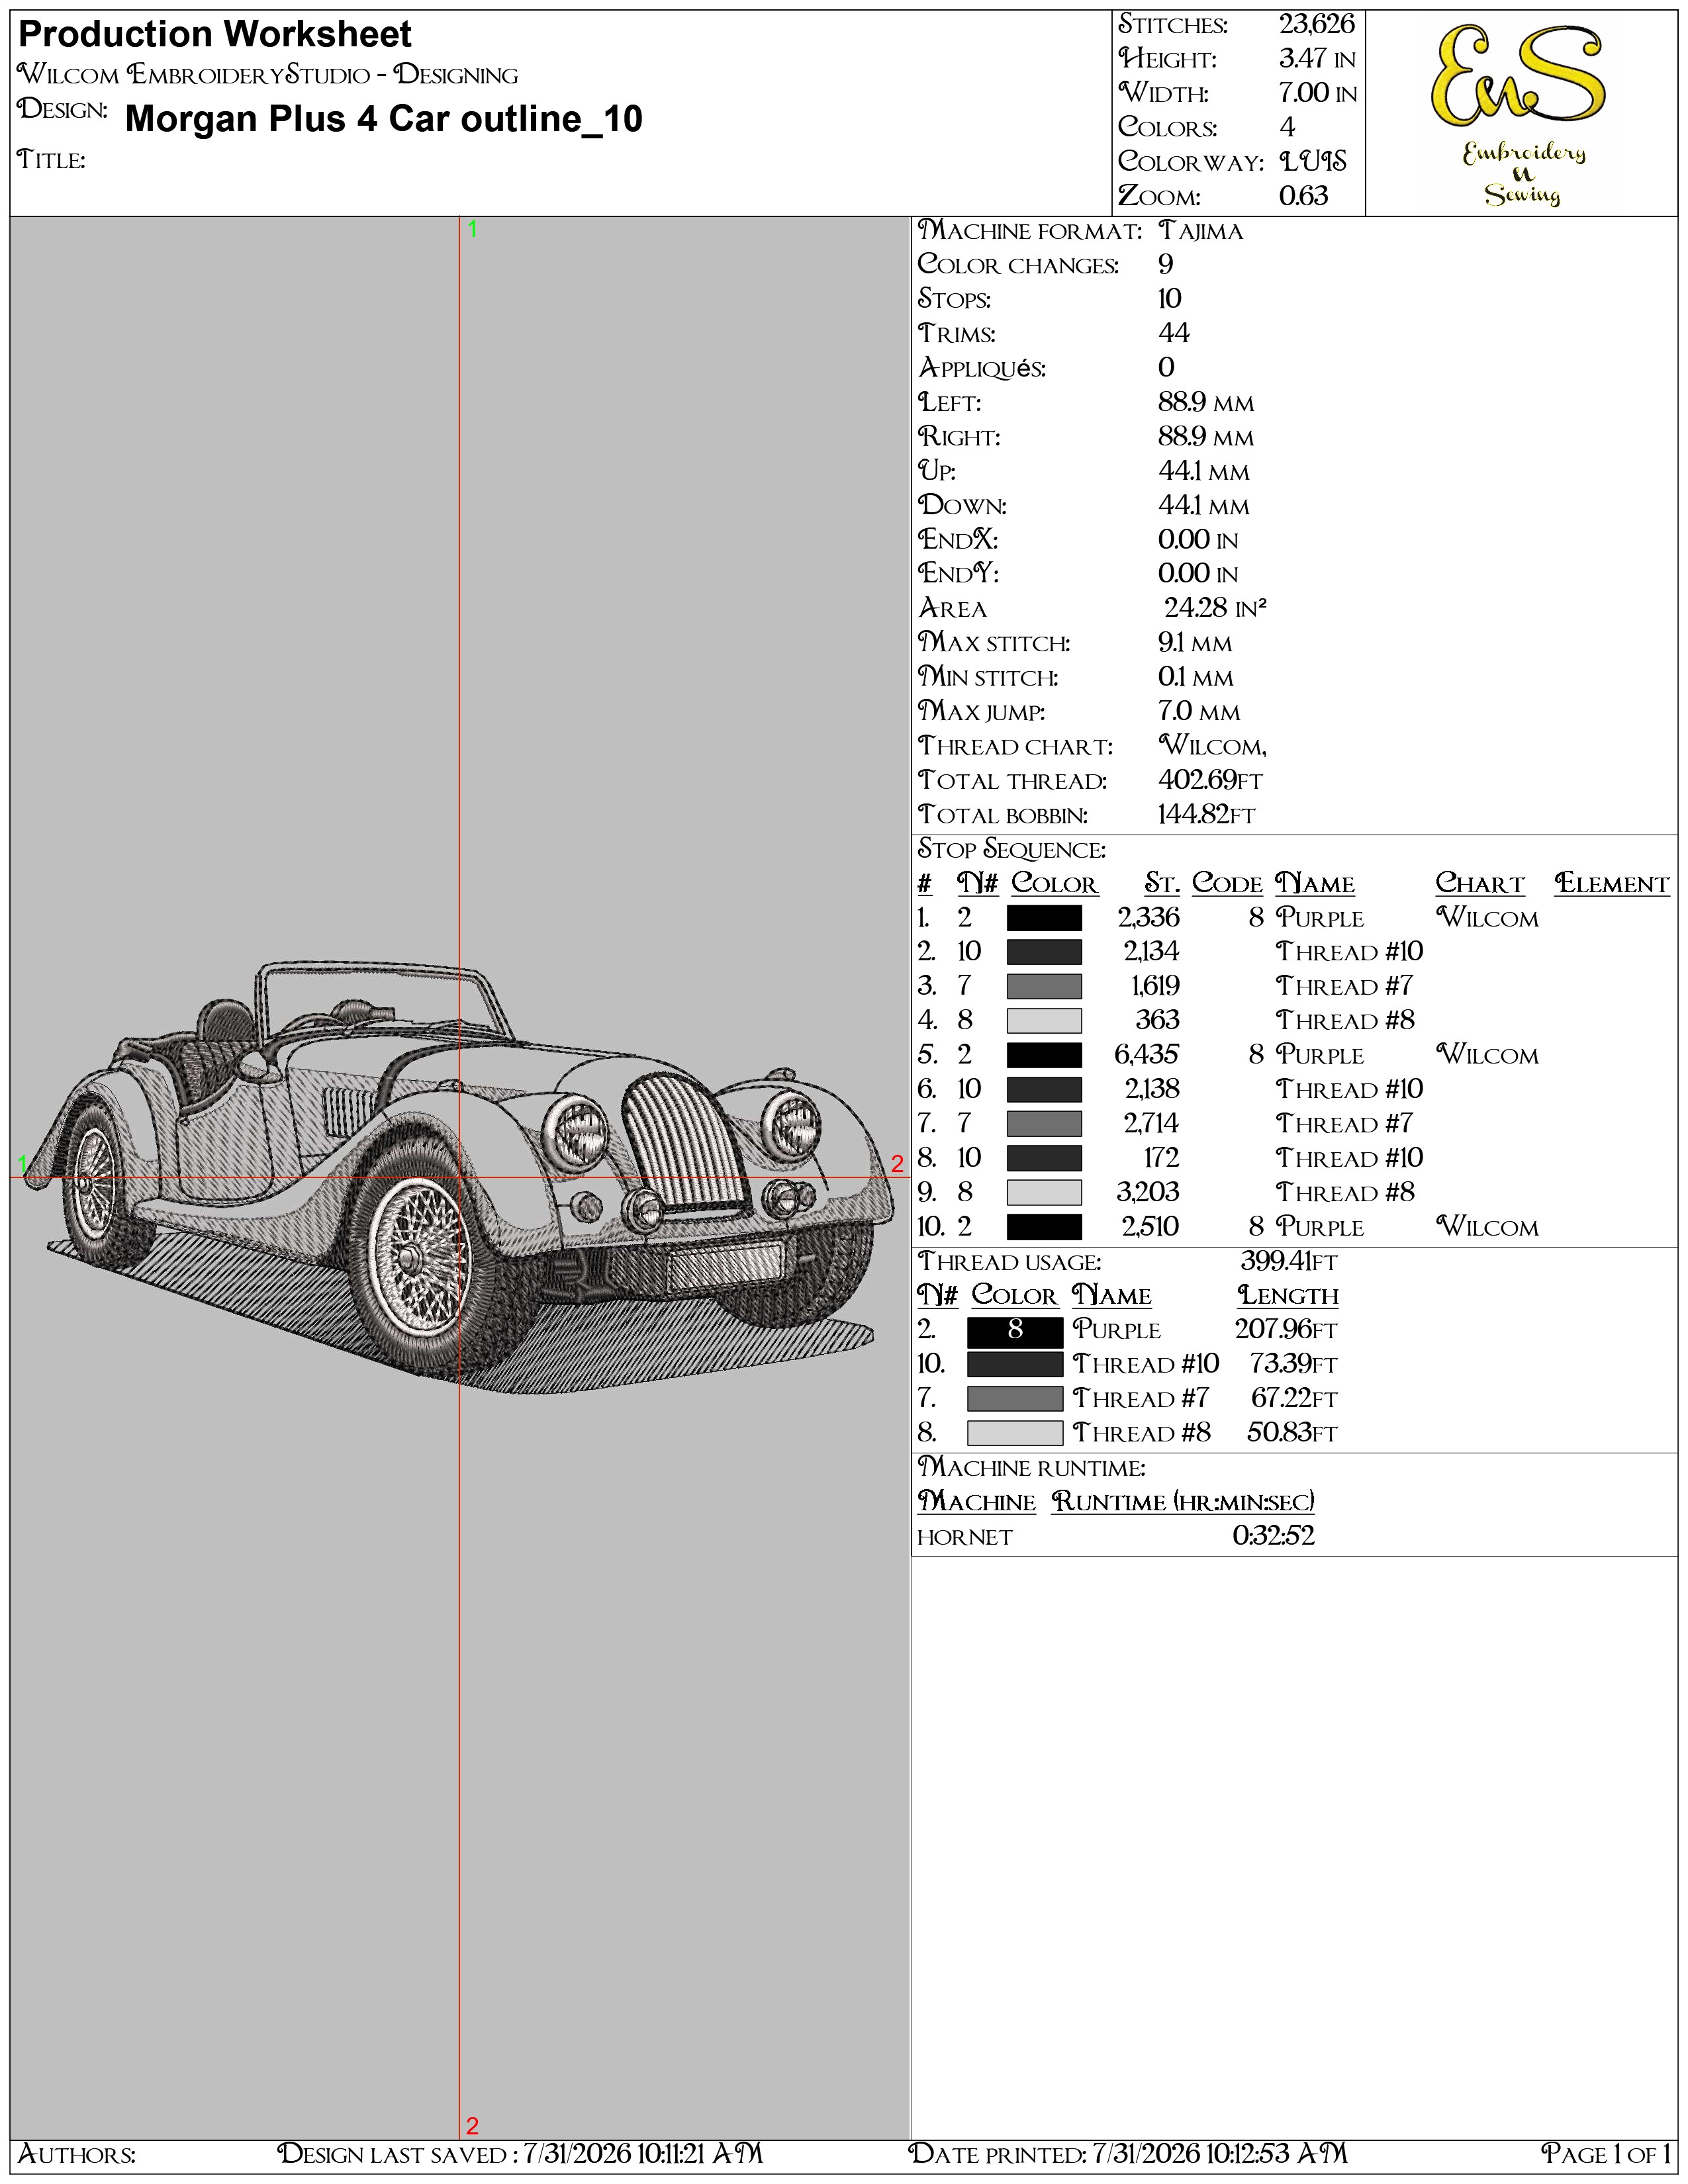Click the "St." column header
The width and height of the screenshot is (1688, 2184).
(1162, 884)
